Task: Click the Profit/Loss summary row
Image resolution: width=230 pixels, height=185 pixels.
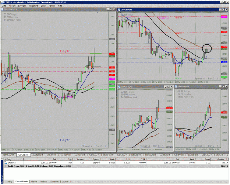Action: pyautogui.click(x=116, y=166)
